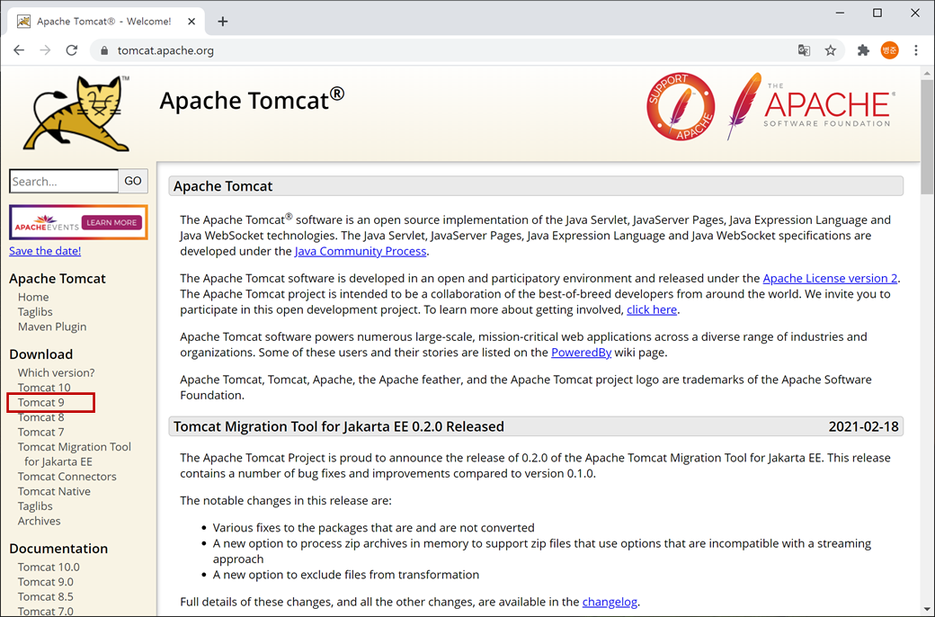
Task: Click the browser forward arrow
Action: click(45, 50)
